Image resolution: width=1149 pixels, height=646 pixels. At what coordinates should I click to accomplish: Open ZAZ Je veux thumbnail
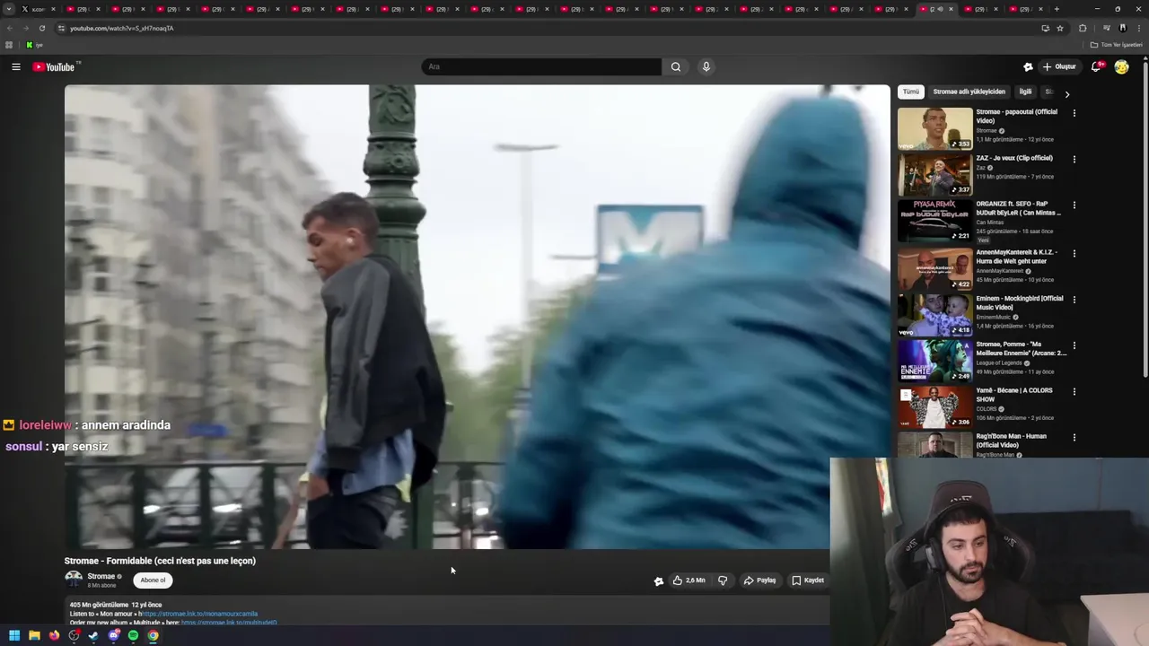pyautogui.click(x=934, y=174)
